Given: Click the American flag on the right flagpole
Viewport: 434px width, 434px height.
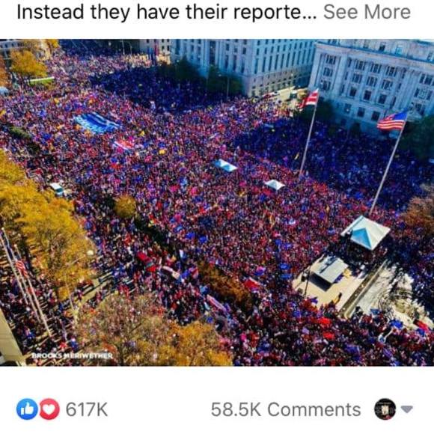Looking at the screenshot, I should (393, 120).
